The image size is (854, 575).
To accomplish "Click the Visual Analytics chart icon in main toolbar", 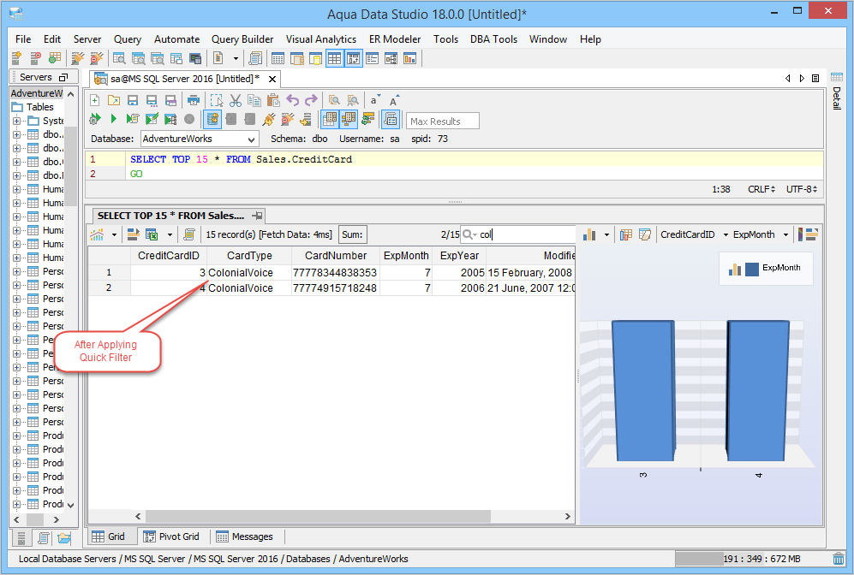I will [409, 58].
